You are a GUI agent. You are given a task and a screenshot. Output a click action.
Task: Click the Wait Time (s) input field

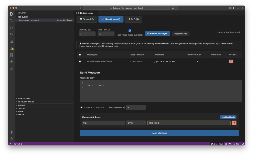pos(106,34)
